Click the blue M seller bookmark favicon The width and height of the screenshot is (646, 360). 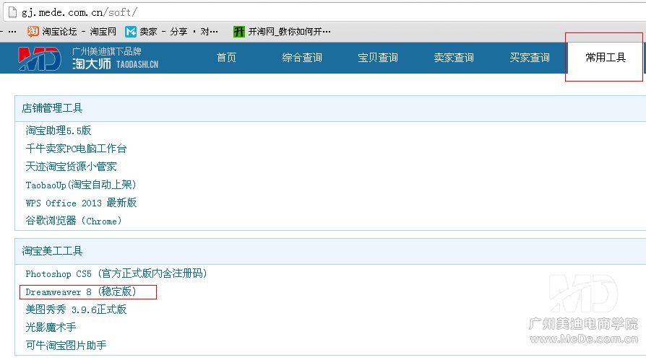pyautogui.click(x=131, y=31)
